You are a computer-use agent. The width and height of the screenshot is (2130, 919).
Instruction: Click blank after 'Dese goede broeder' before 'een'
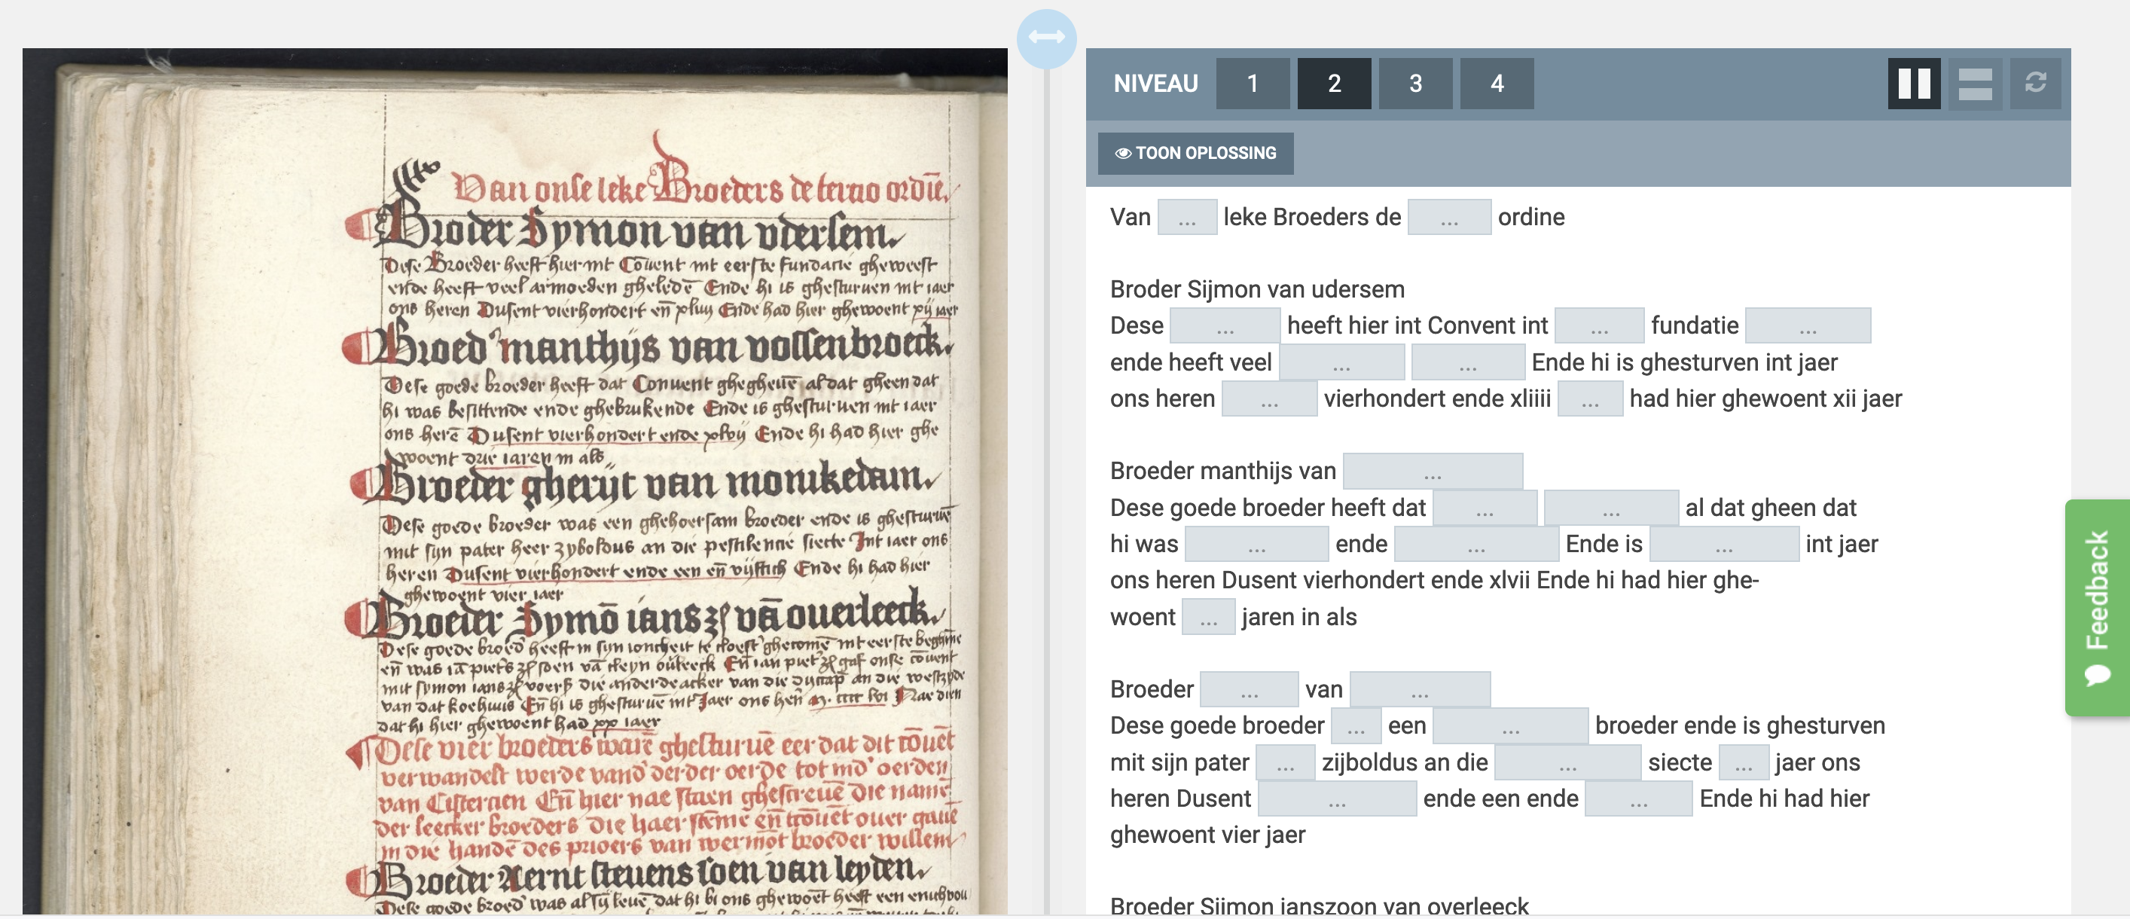pos(1356,726)
